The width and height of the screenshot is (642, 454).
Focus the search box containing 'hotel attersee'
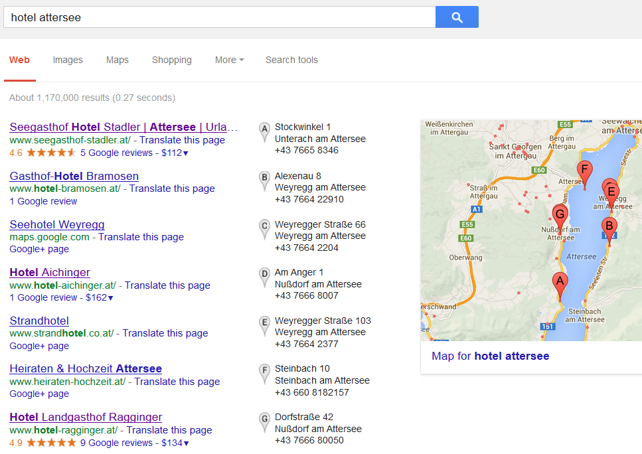tap(220, 17)
